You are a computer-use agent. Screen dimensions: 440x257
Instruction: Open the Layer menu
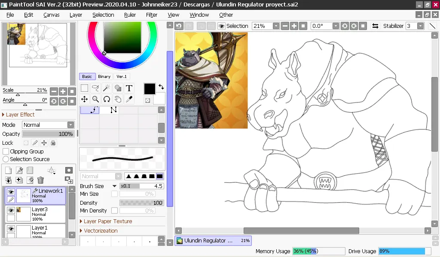pyautogui.click(x=76, y=15)
